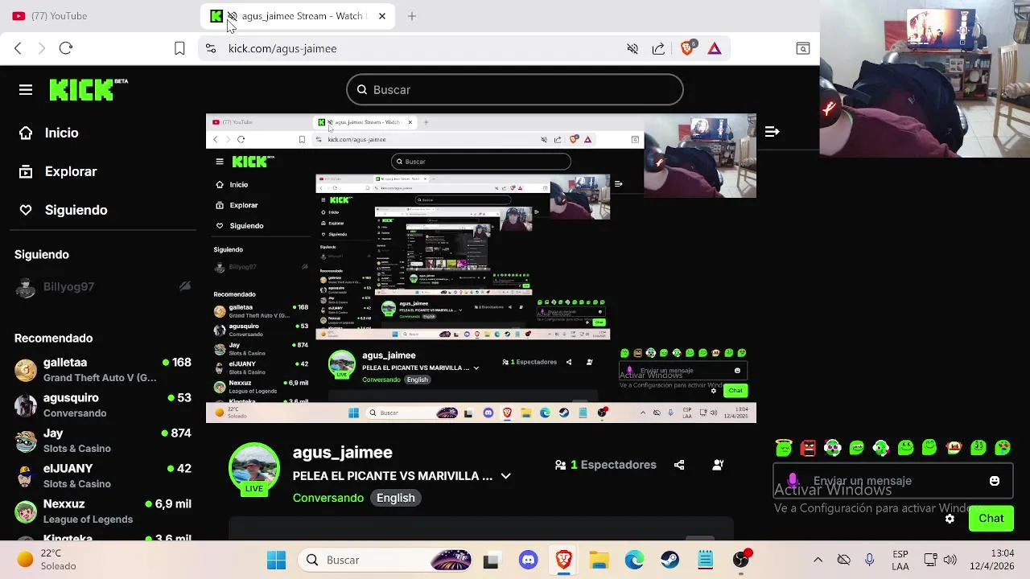
Task: Open chat settings gear
Action: 950,519
